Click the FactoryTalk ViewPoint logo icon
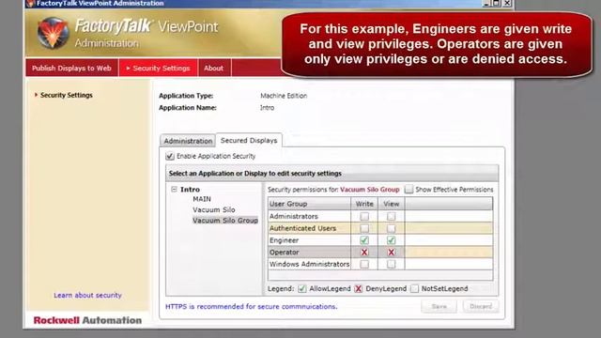This screenshot has width=601, height=338. (x=54, y=33)
